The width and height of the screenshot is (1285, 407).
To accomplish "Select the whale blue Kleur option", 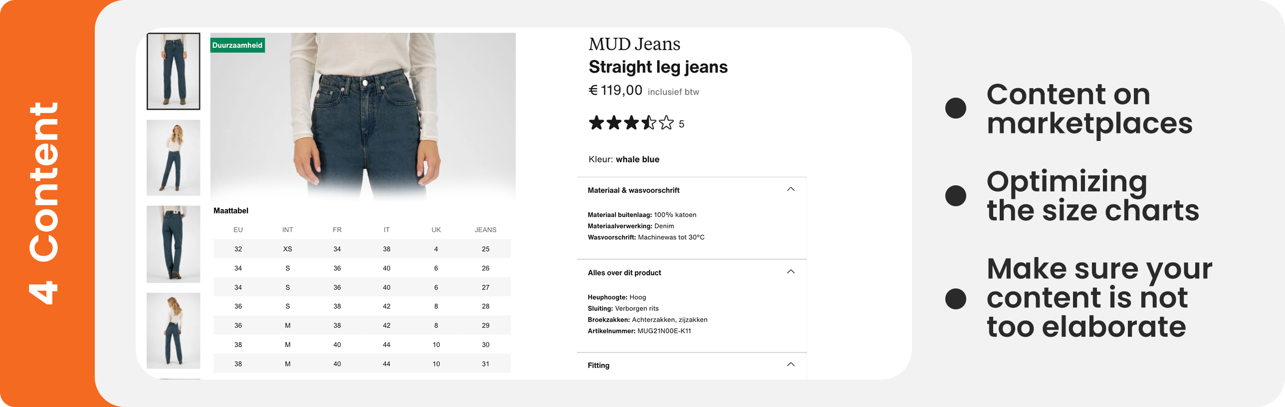I will 638,159.
